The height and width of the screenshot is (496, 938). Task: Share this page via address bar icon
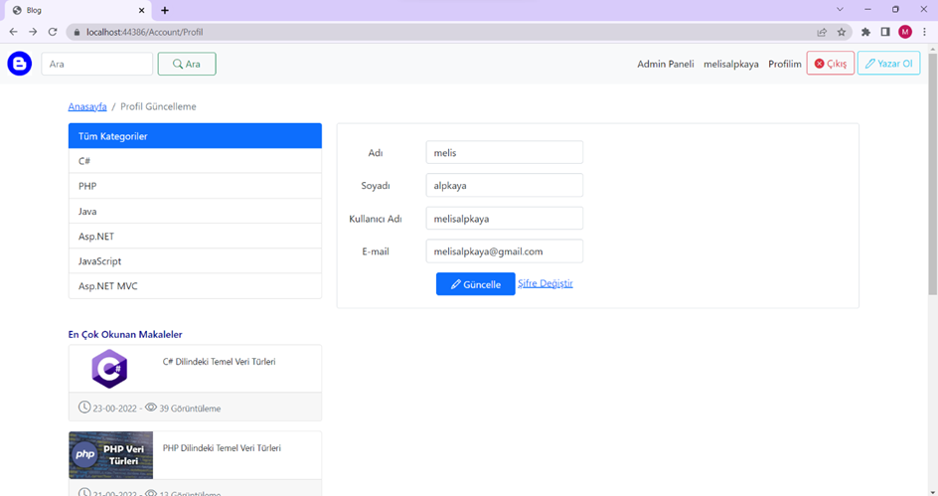(822, 33)
